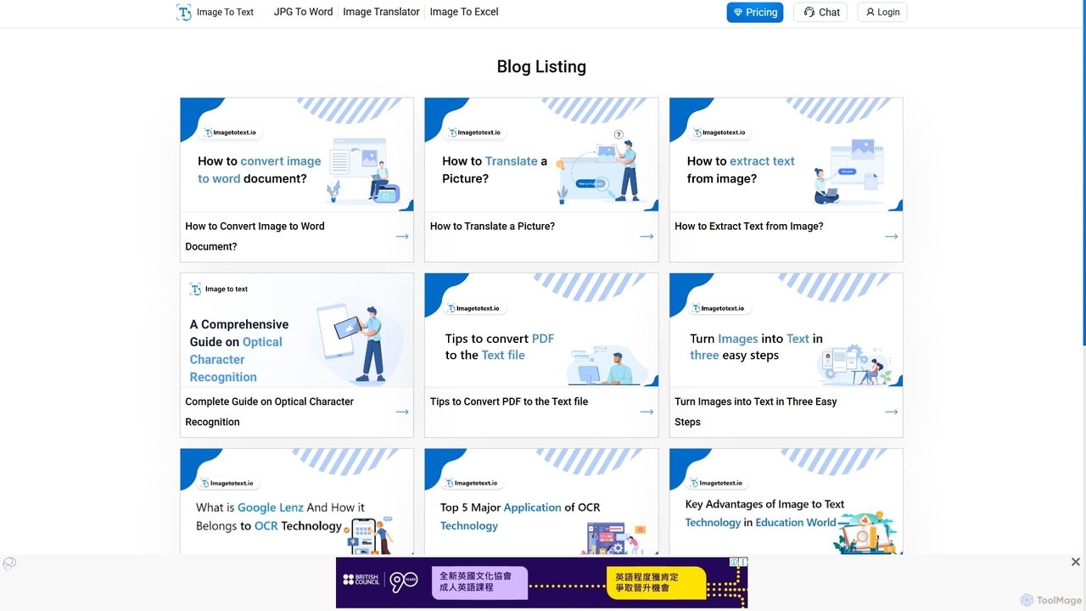Go to Image Translator tool
The image size is (1086, 611).
pyautogui.click(x=381, y=12)
